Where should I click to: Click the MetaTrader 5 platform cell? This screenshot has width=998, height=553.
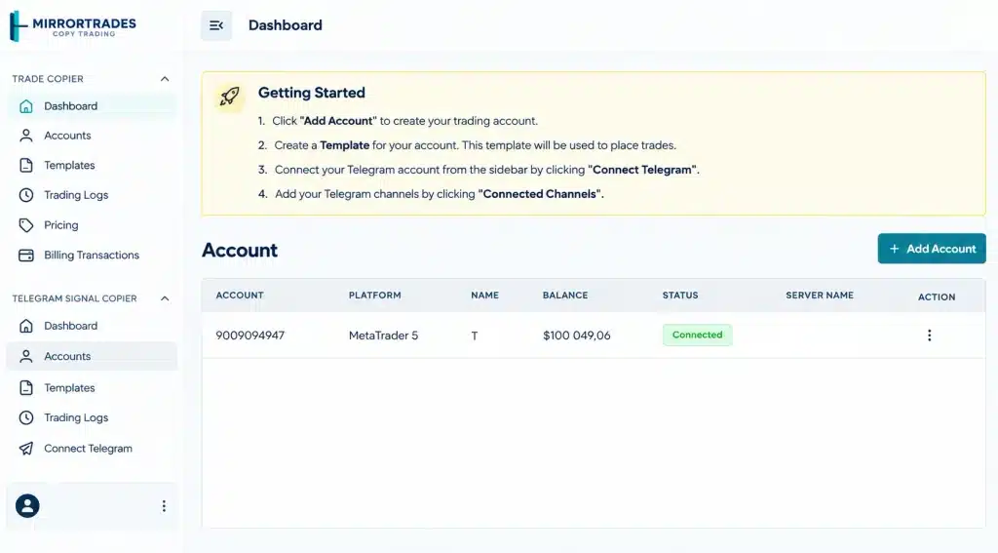(x=383, y=336)
